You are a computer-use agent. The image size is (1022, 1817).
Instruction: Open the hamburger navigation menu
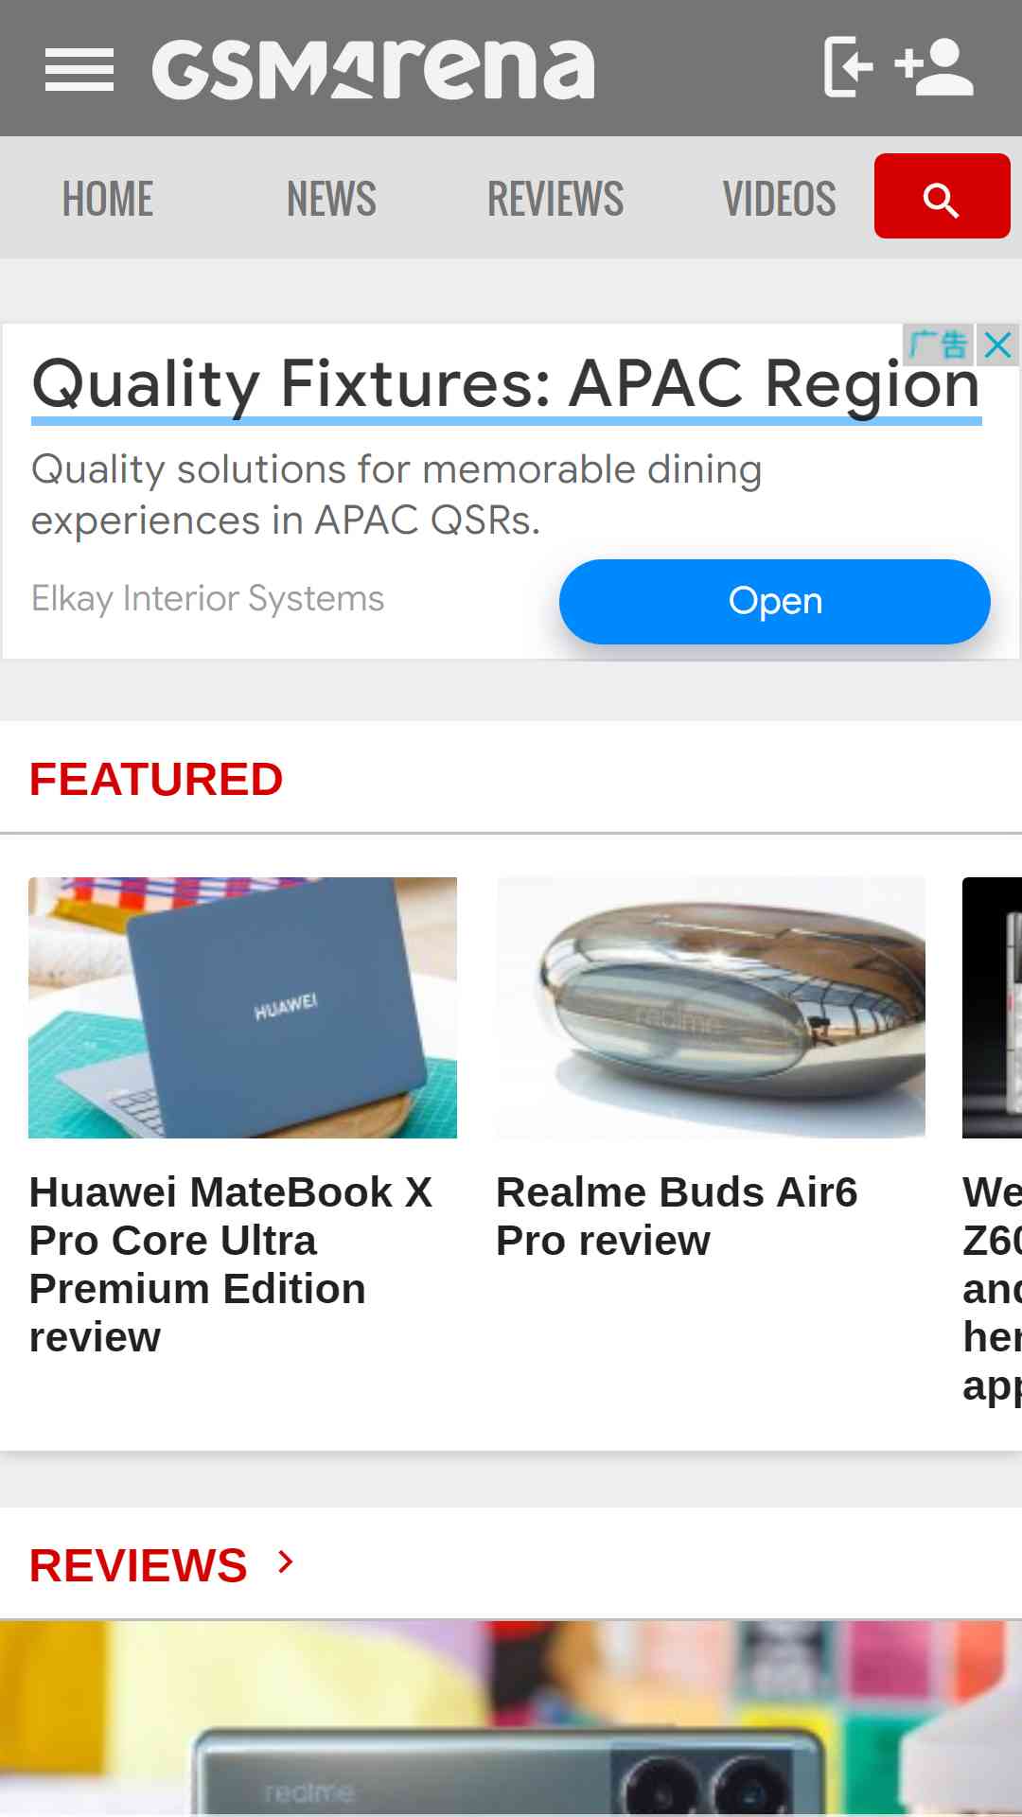(x=79, y=69)
